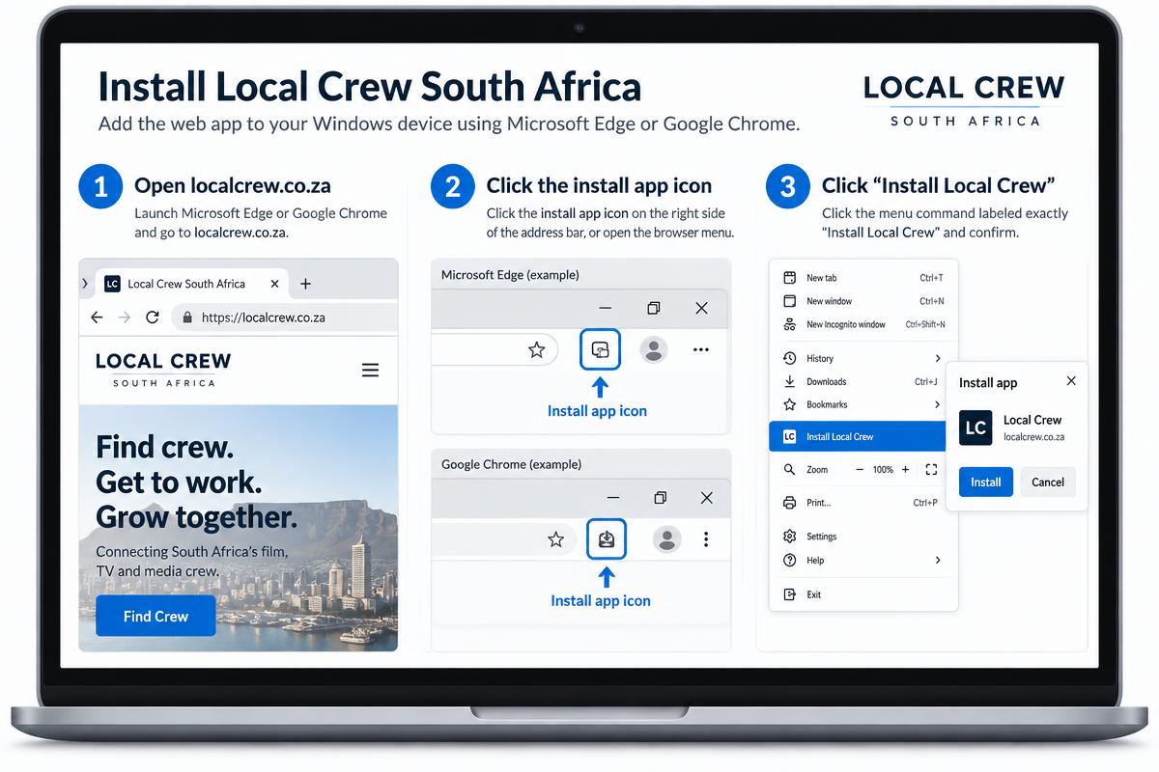The image size is (1159, 772).
Task: Click the forward arrow in the localcrew browser
Action: pyautogui.click(x=124, y=317)
